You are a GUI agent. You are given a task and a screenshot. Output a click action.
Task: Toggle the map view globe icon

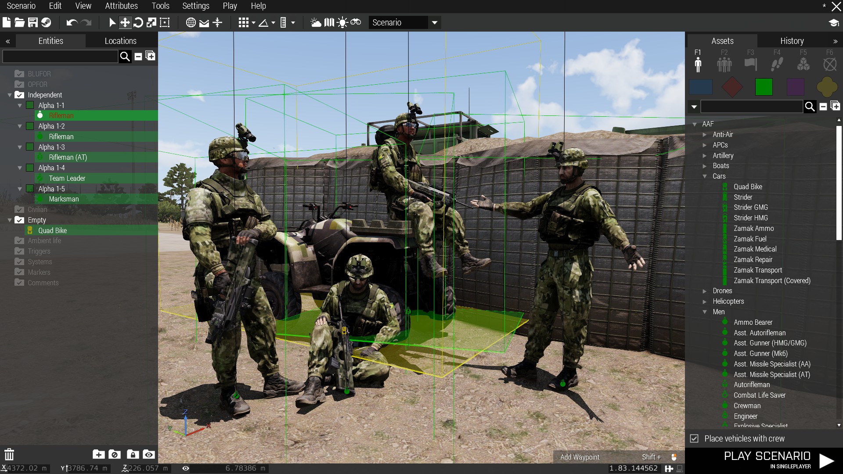tap(191, 22)
